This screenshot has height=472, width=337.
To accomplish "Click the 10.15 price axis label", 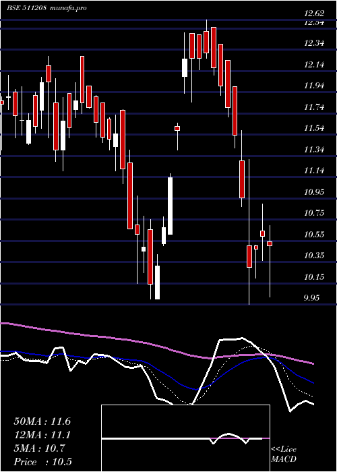I will 314,276.
